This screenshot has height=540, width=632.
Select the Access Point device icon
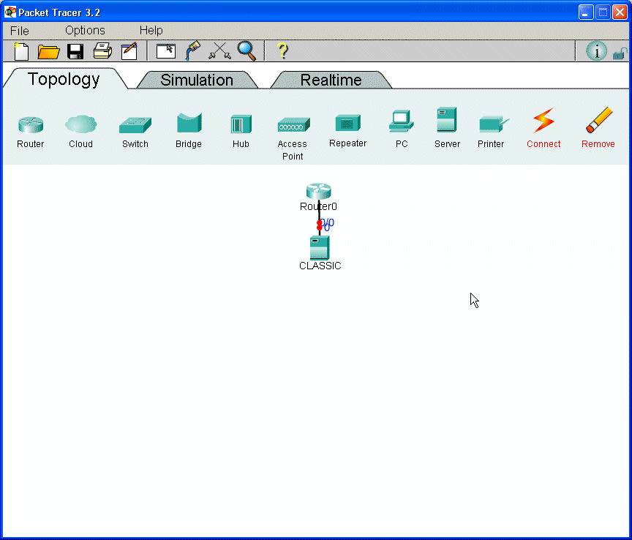[x=294, y=124]
